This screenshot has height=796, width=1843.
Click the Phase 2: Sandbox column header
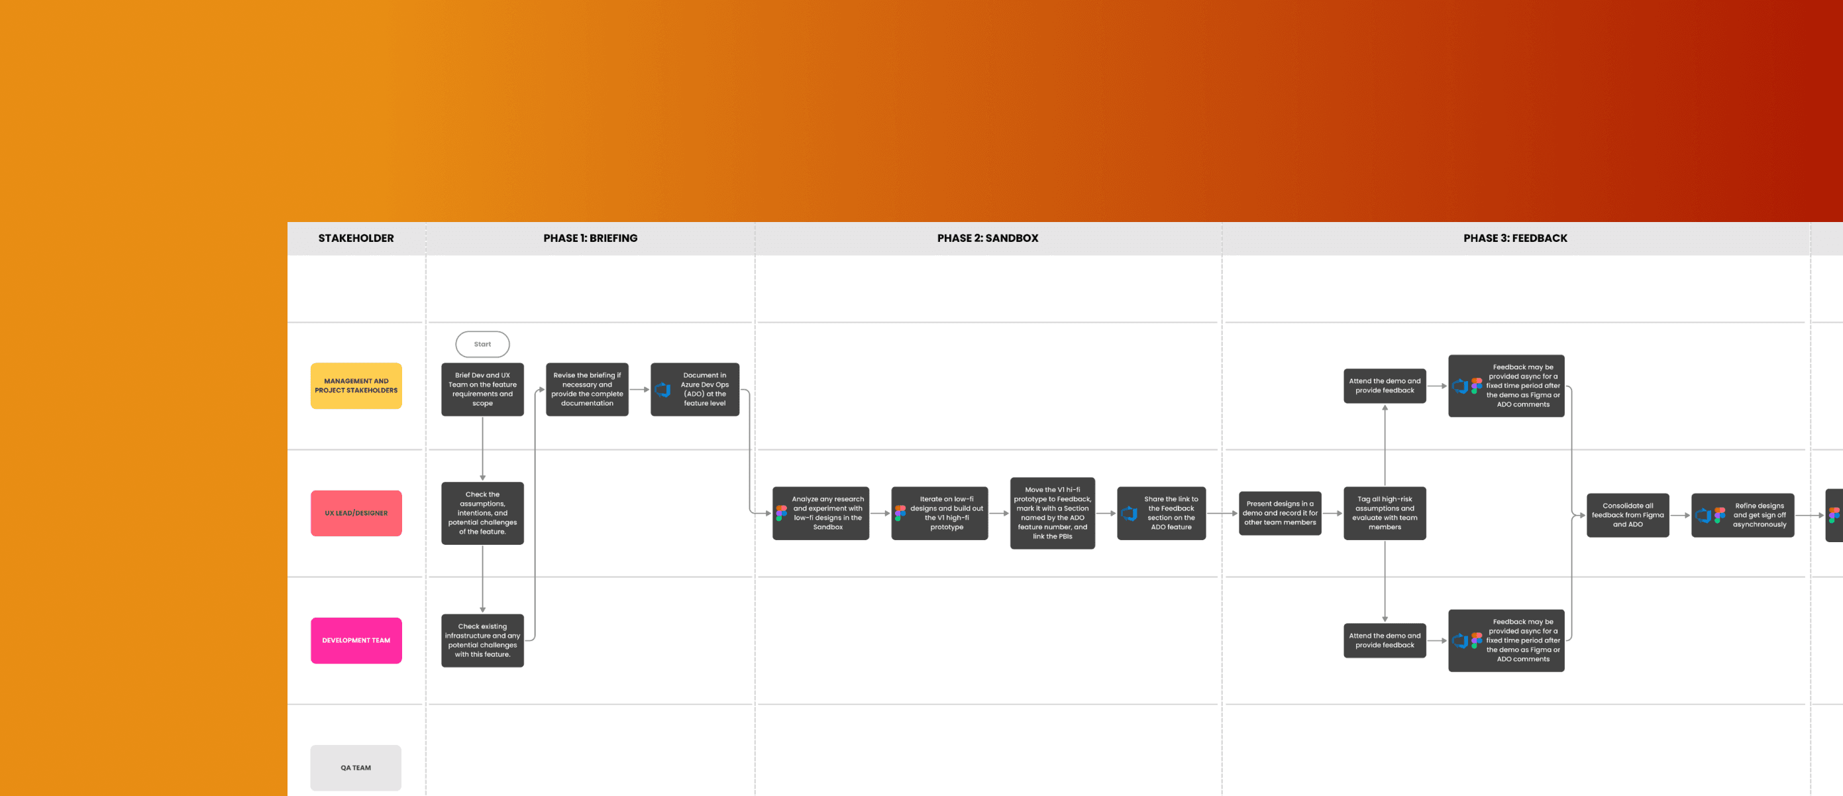(x=987, y=239)
